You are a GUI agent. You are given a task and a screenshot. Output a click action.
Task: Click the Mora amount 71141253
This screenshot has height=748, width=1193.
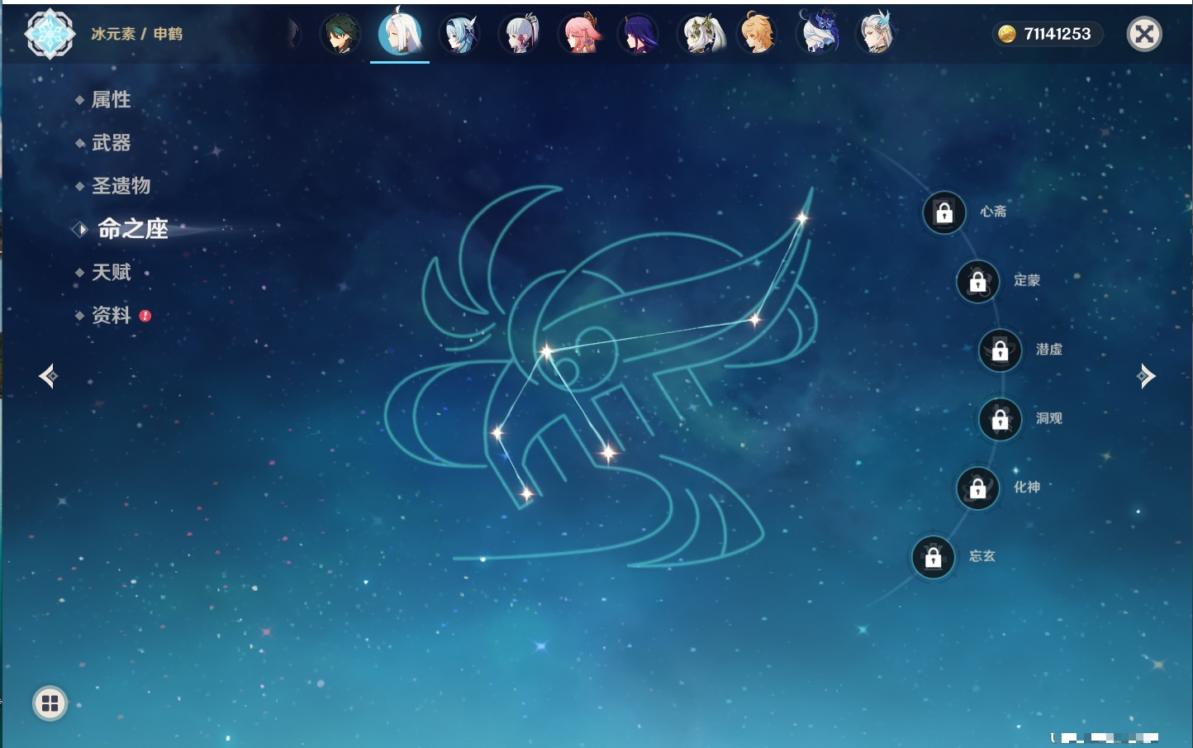(x=1058, y=34)
